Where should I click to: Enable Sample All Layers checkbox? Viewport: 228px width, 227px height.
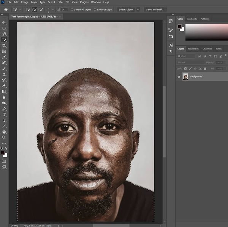click(x=72, y=10)
